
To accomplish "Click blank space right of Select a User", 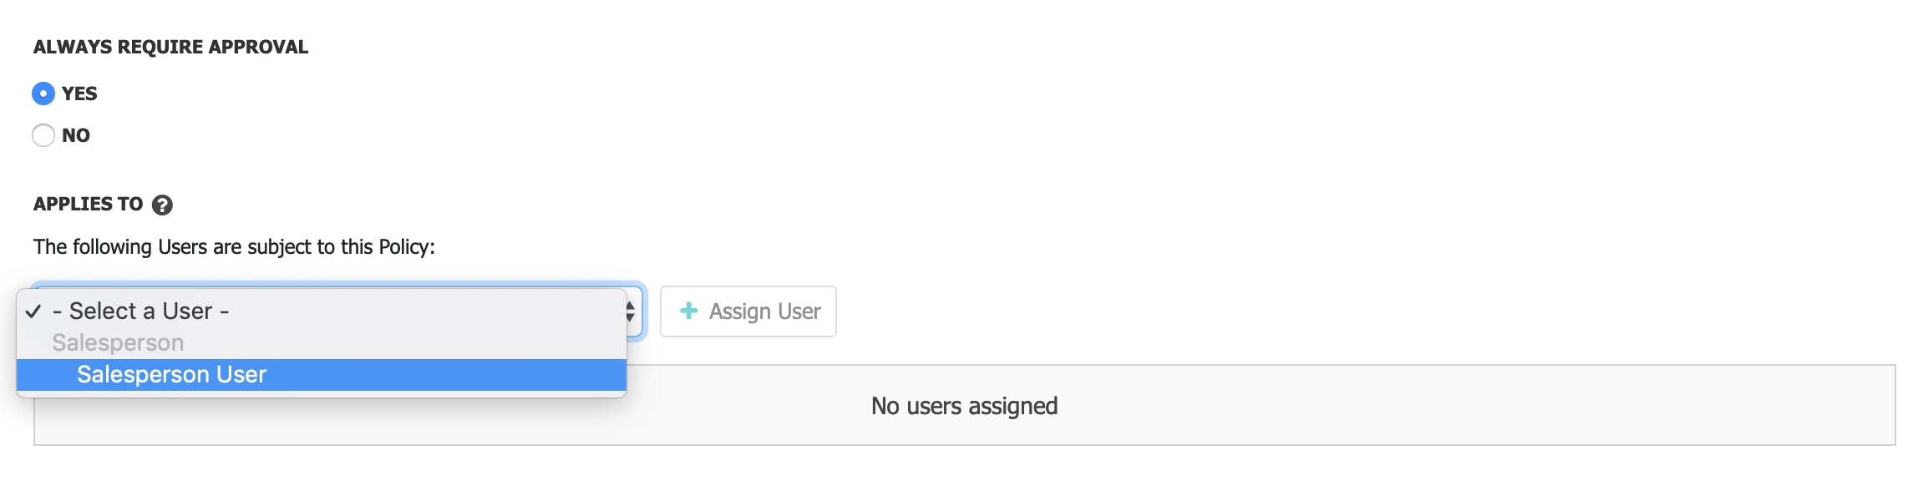I will click(426, 311).
